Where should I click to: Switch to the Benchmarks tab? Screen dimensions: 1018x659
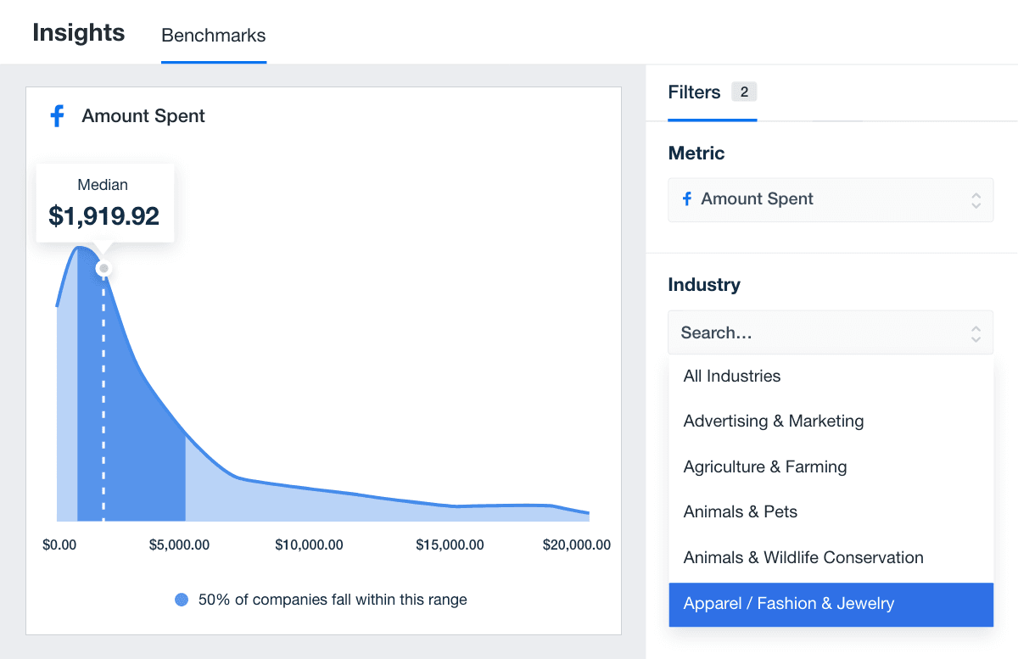pos(213,36)
